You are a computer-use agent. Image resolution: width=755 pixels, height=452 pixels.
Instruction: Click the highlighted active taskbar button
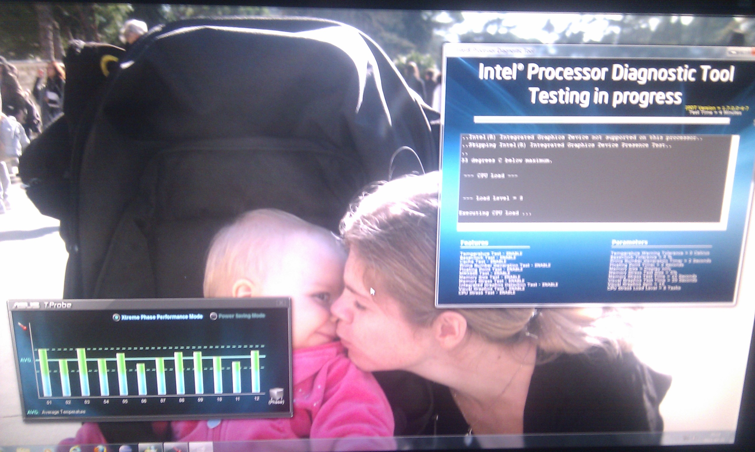click(201, 448)
